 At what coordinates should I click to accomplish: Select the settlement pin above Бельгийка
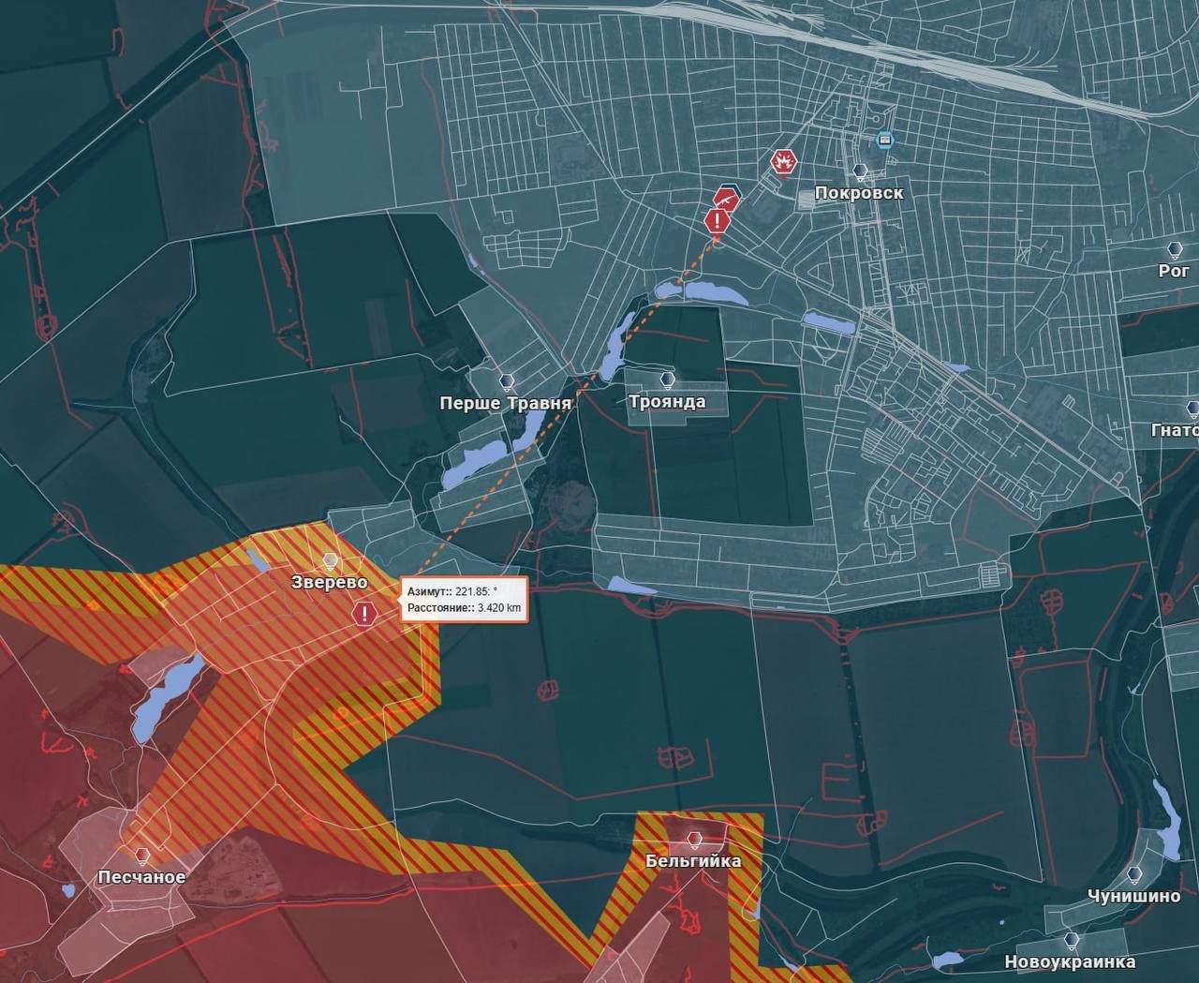[x=694, y=839]
